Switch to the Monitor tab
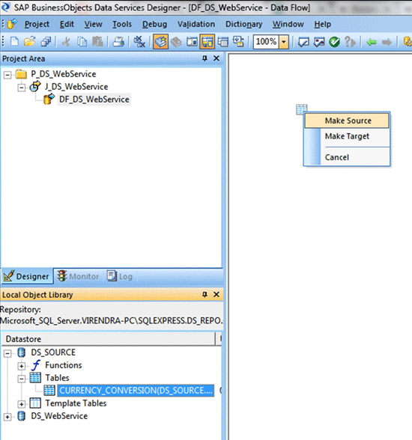Image resolution: width=412 pixels, height=440 pixels. pyautogui.click(x=78, y=276)
